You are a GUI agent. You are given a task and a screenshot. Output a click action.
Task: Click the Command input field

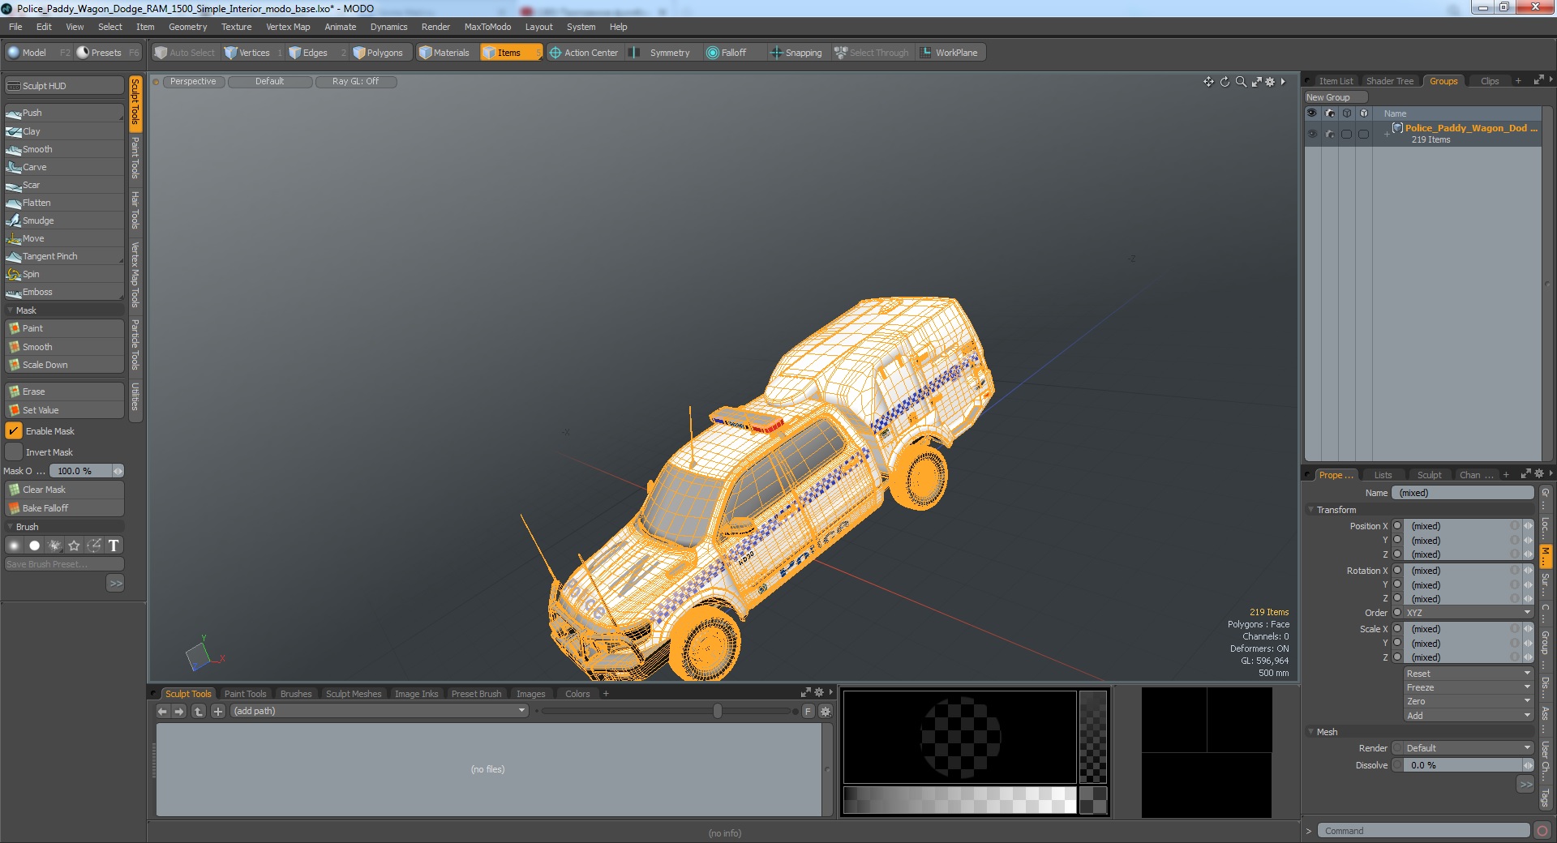pos(1423,831)
